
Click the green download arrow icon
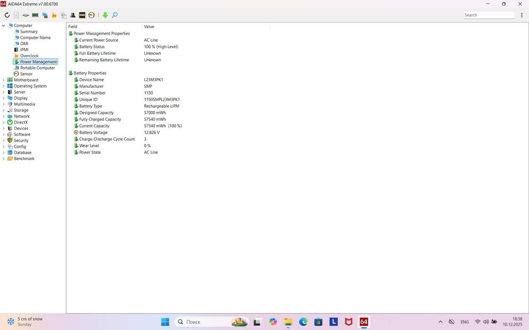(105, 15)
